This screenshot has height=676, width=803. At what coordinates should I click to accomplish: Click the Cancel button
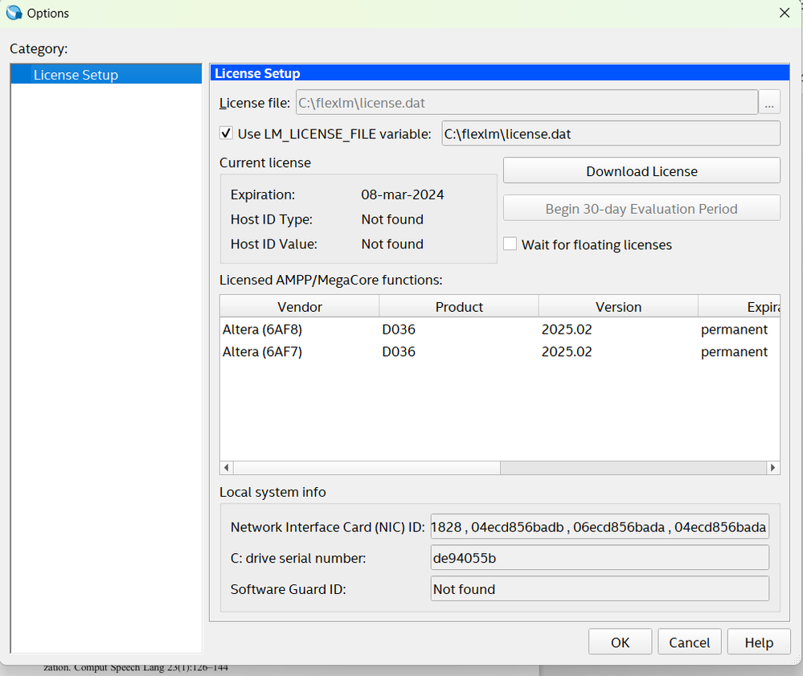(690, 642)
